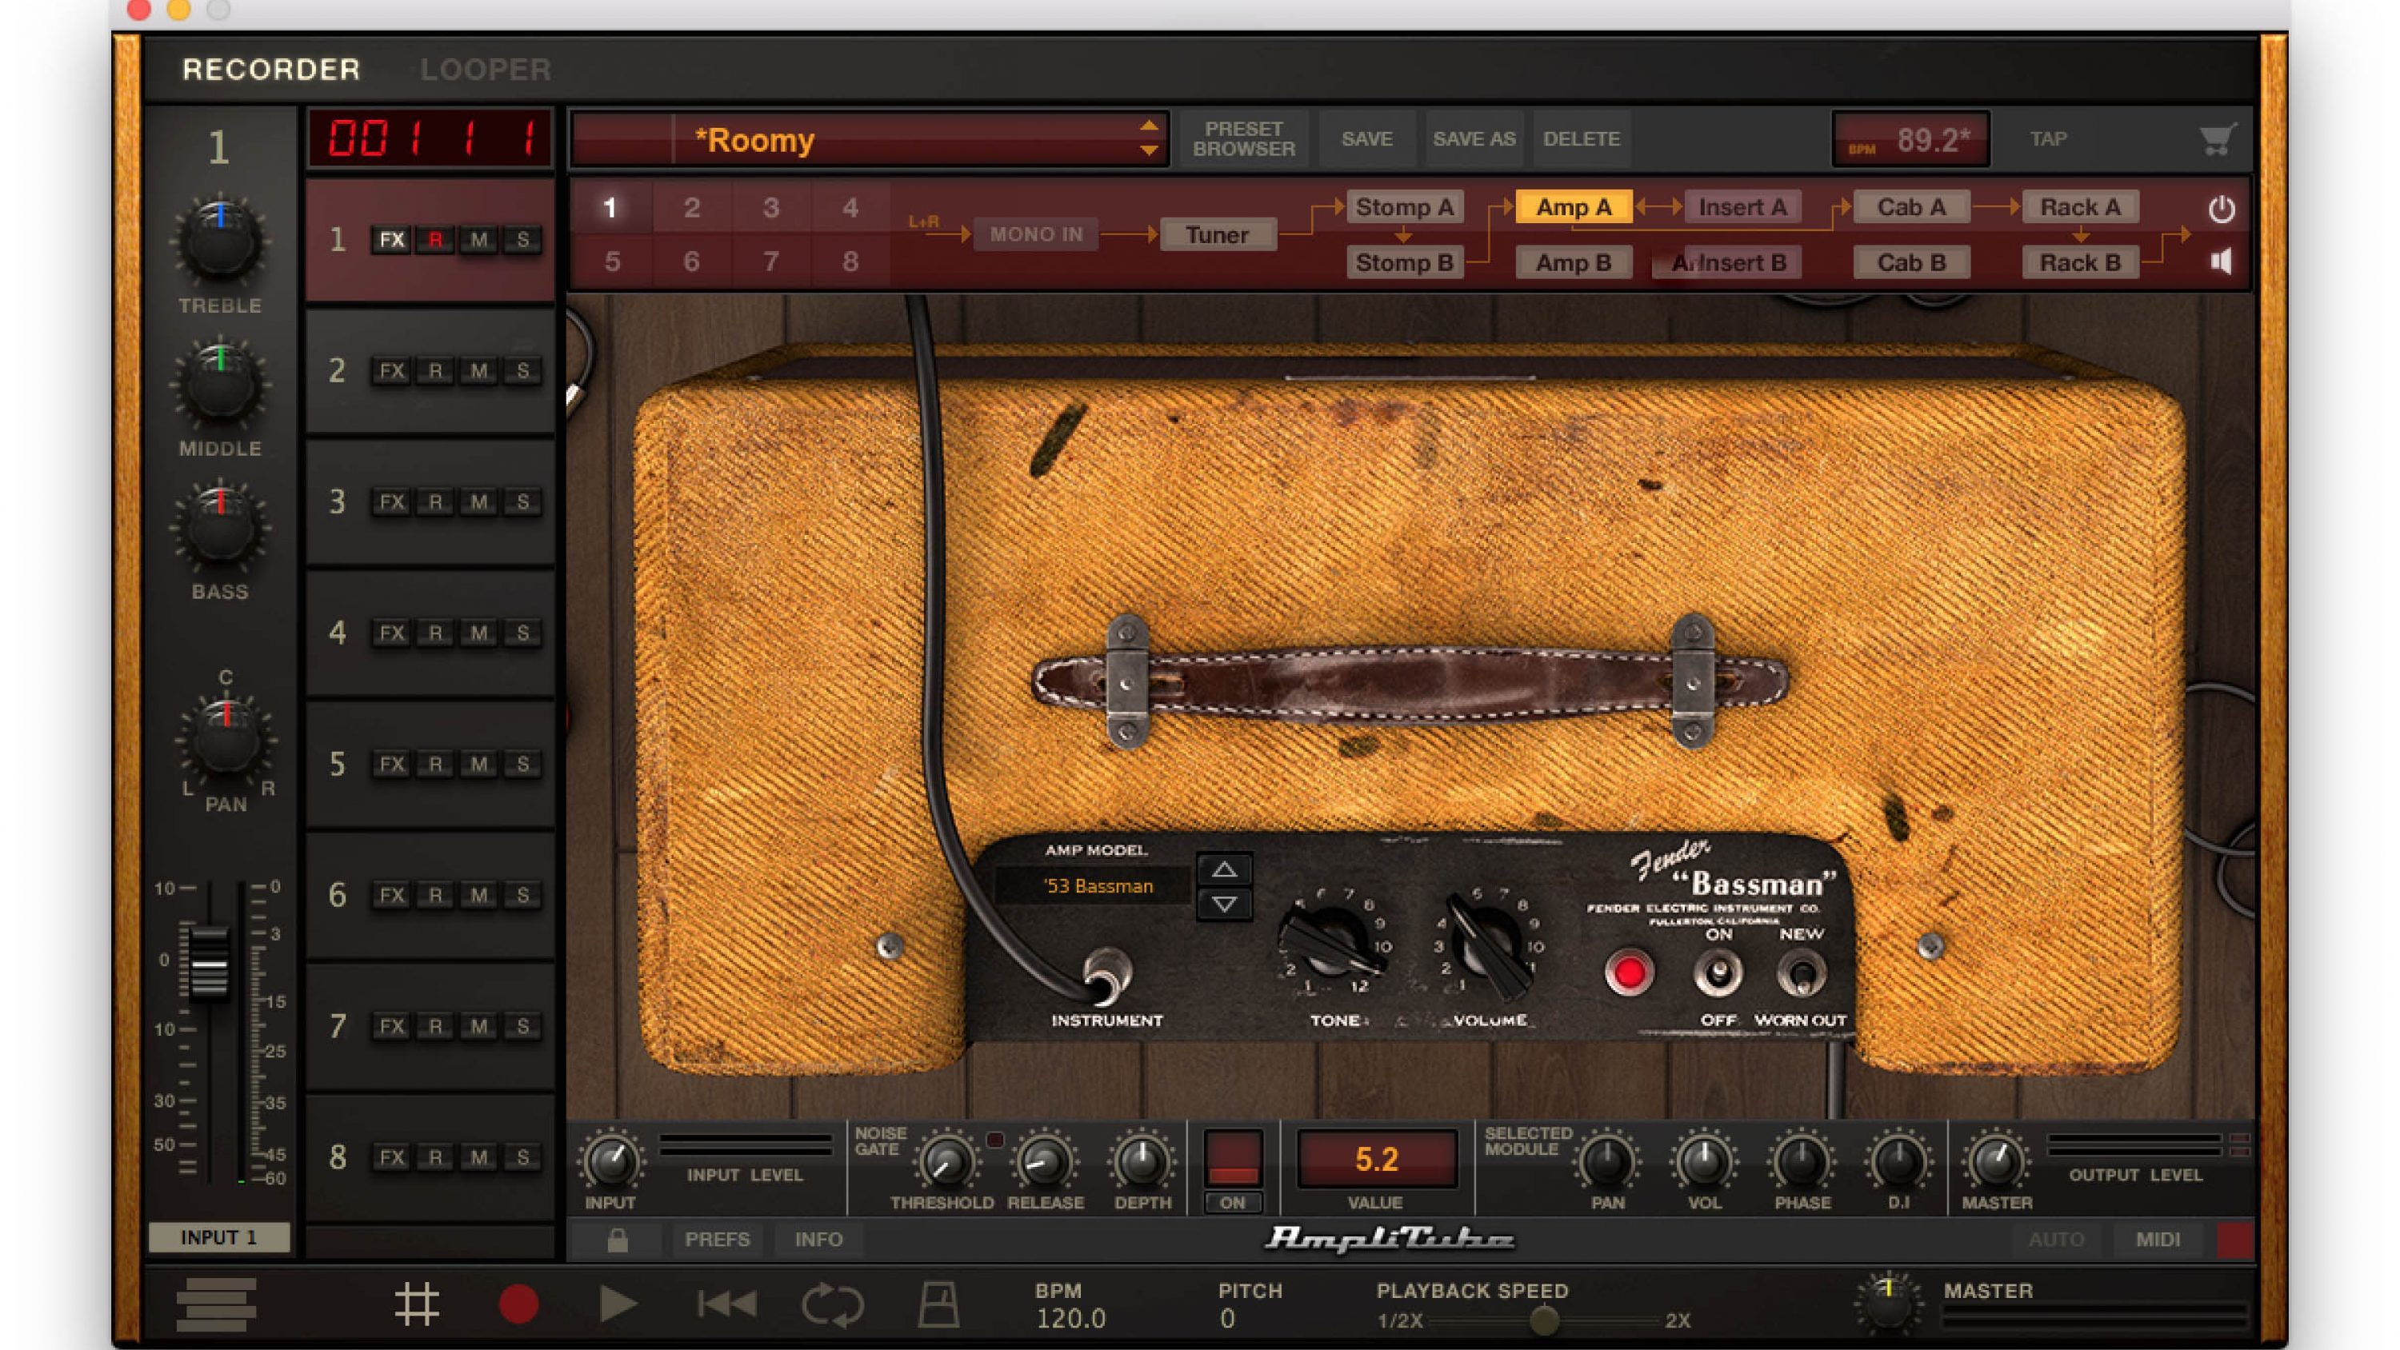
Task: Open the Rack A module panel
Action: (2080, 206)
